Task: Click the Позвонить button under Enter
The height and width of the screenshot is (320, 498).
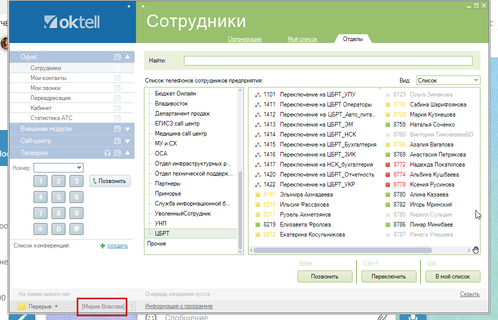Action: (325, 276)
